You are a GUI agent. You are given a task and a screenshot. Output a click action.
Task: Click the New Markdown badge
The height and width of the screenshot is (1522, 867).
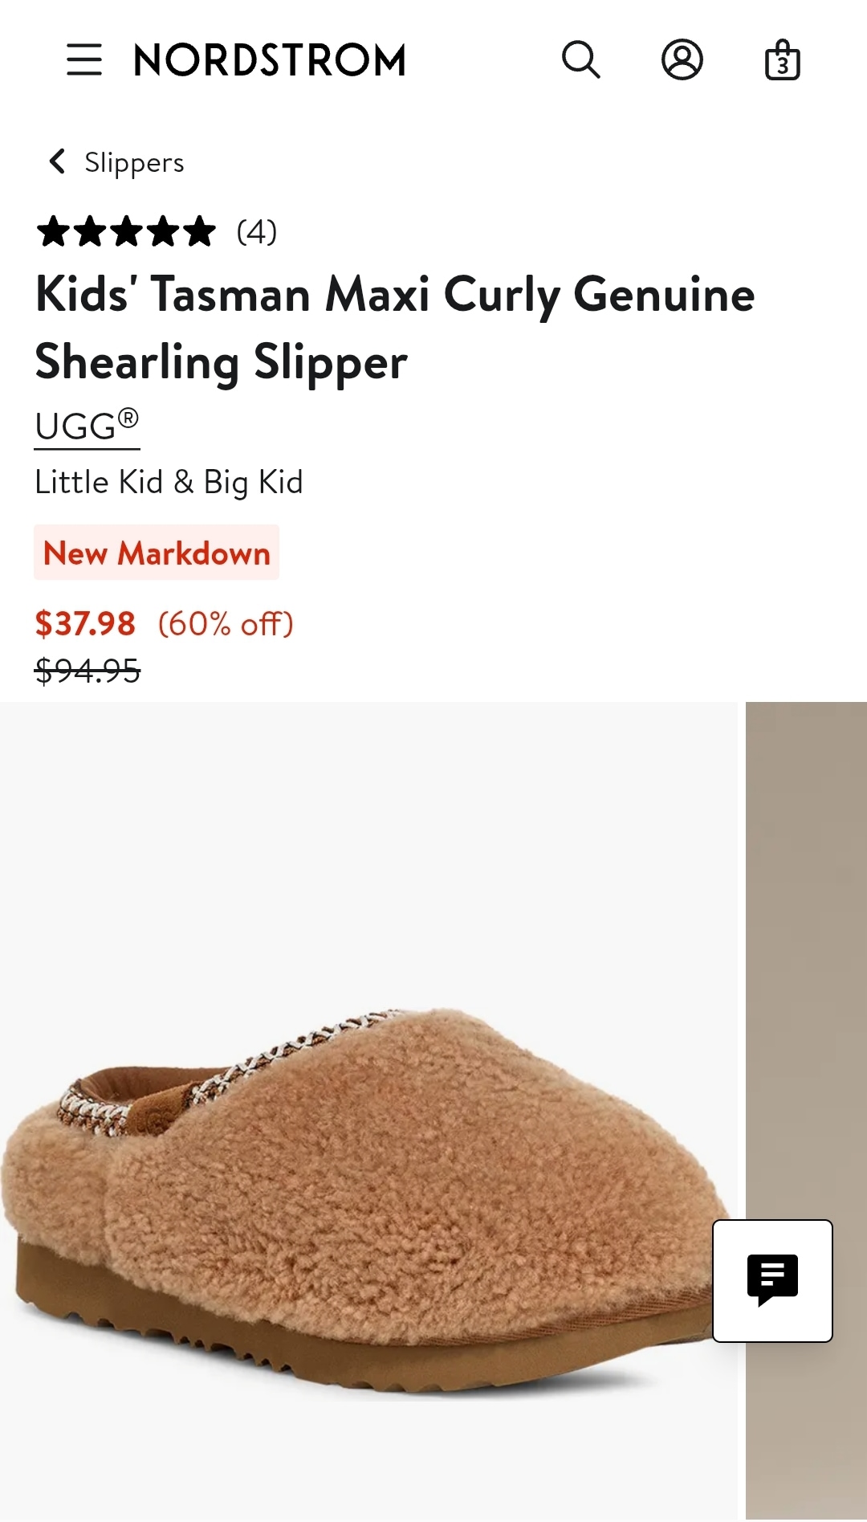click(157, 553)
